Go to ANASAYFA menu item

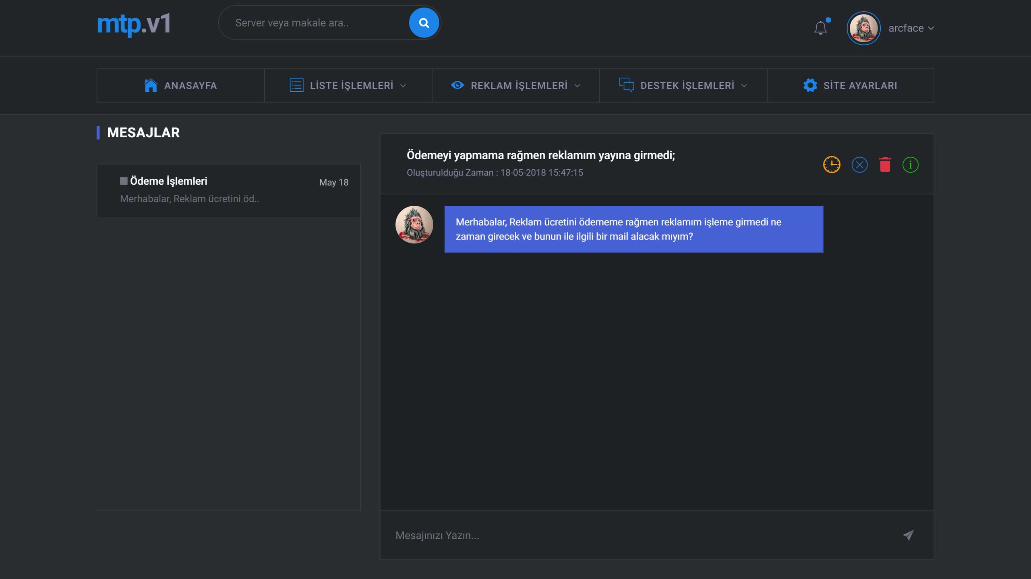pos(180,85)
